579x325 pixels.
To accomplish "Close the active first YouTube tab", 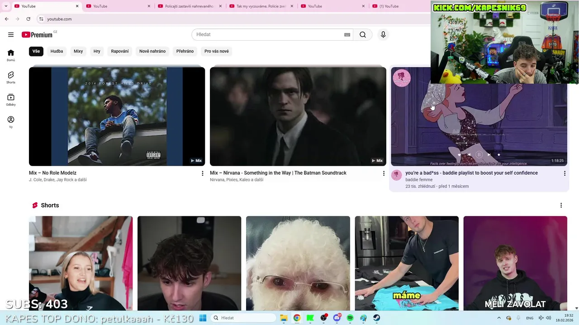I will pyautogui.click(x=77, y=6).
